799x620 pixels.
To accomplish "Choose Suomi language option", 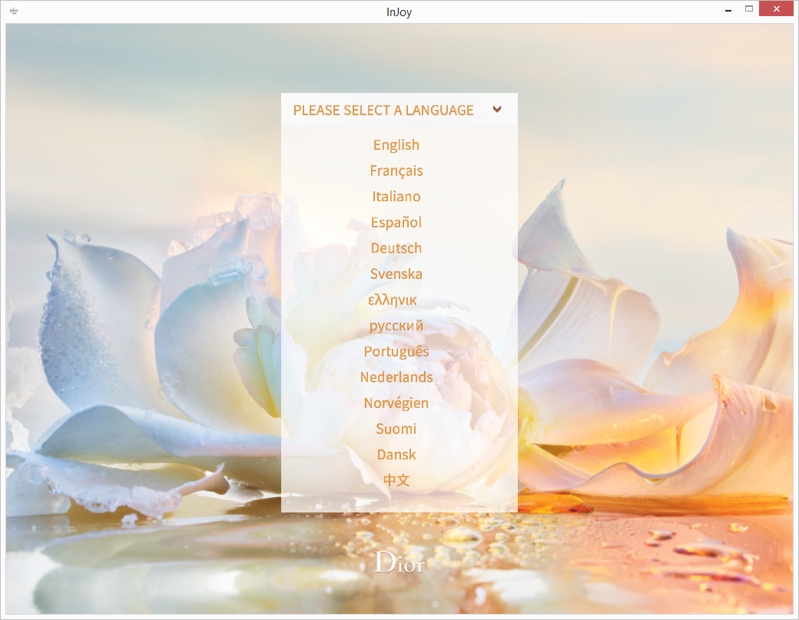I will pyautogui.click(x=396, y=429).
